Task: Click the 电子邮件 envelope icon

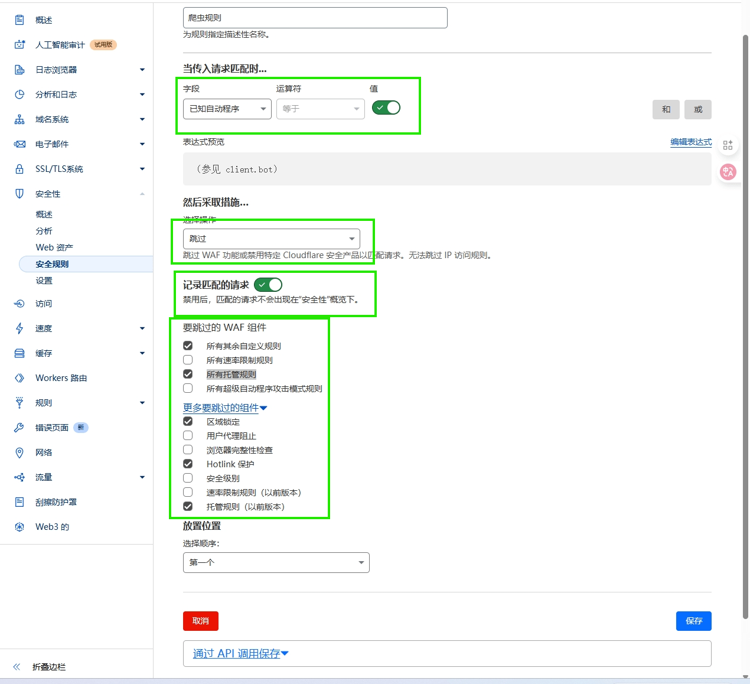Action: [19, 144]
